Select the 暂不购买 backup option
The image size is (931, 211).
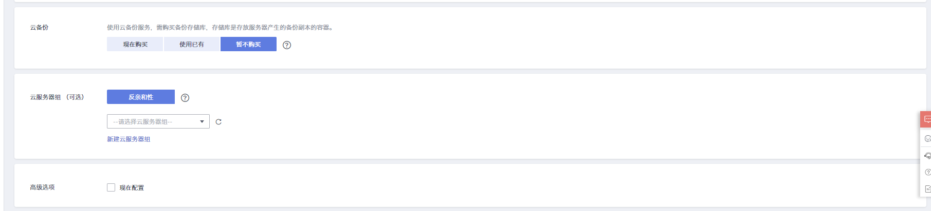pos(248,45)
